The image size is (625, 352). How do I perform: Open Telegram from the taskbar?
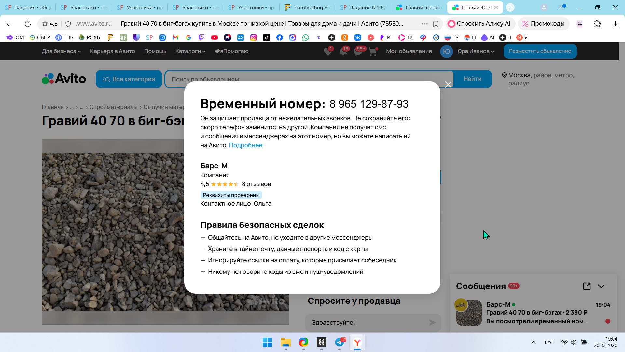pos(340,342)
